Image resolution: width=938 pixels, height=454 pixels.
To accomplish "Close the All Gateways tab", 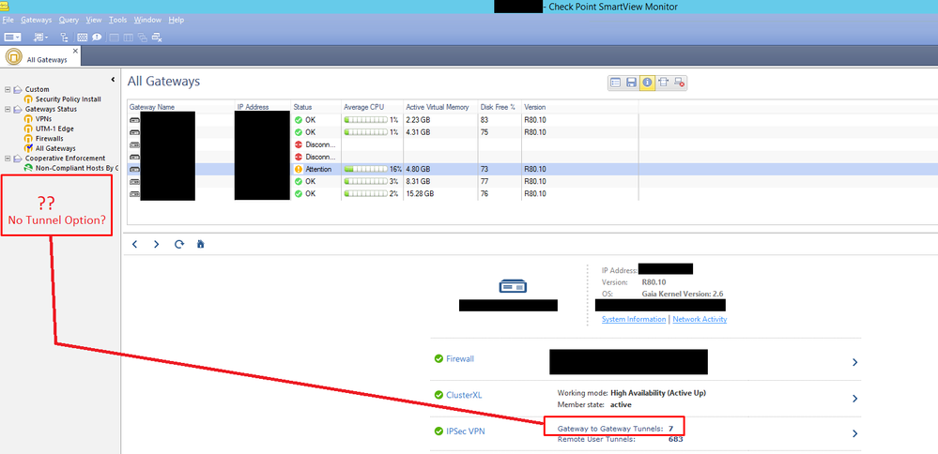I will [75, 51].
